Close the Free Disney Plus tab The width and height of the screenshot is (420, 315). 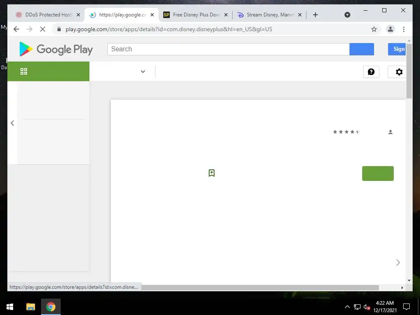pyautogui.click(x=226, y=15)
